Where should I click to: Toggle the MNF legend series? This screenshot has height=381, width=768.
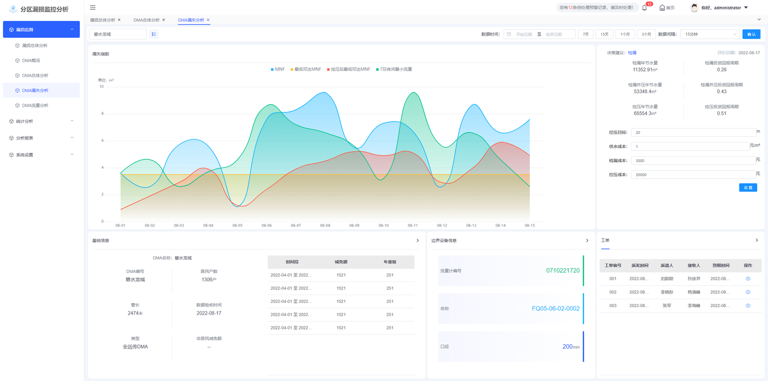[x=278, y=69]
